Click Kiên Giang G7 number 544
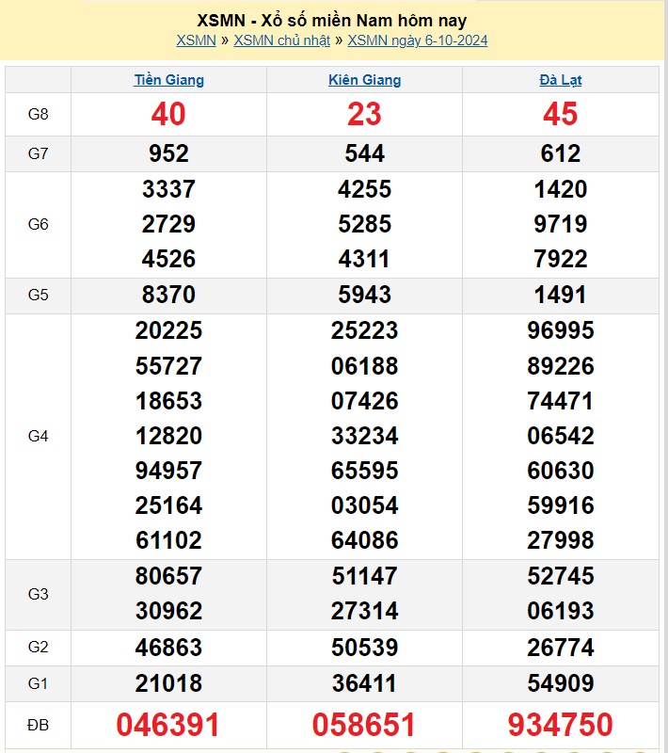 (x=364, y=153)
